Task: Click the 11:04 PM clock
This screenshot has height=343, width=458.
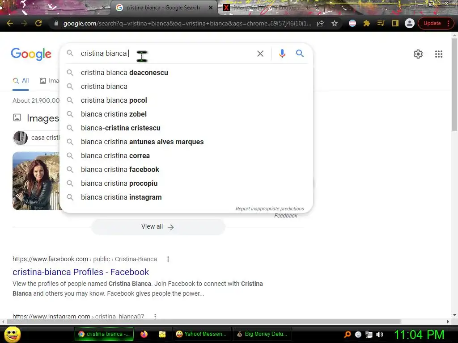Action: click(x=419, y=335)
